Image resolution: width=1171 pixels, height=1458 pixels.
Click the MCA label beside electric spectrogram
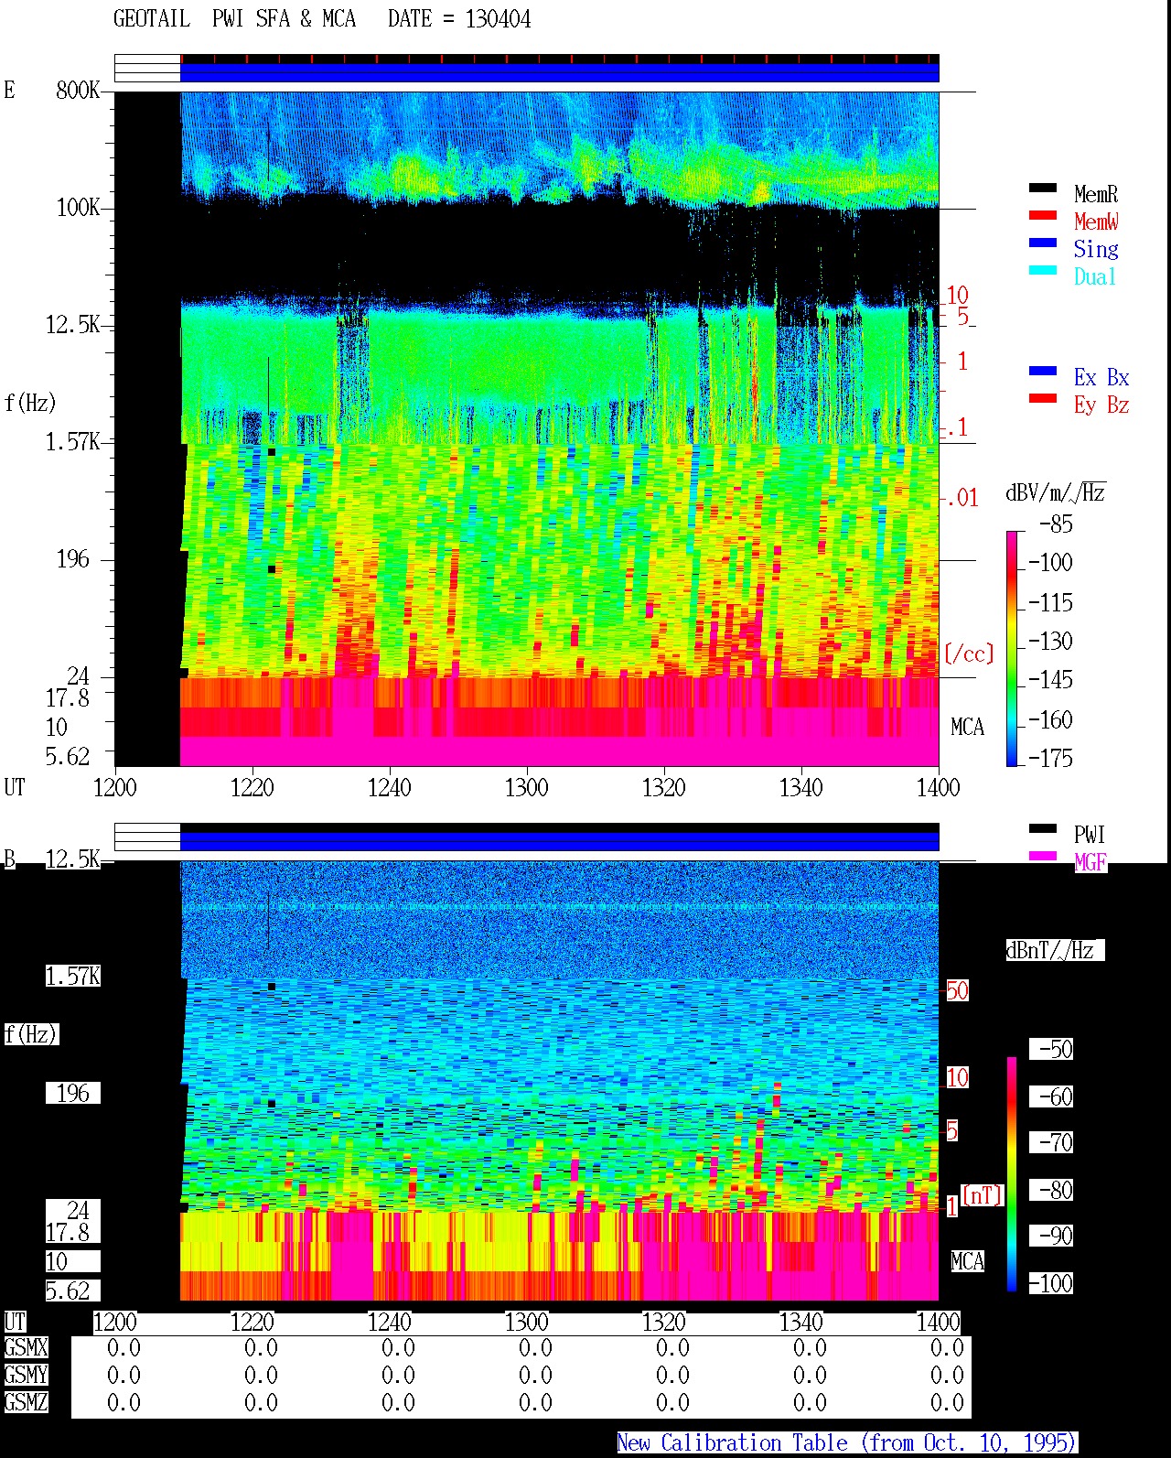(967, 728)
